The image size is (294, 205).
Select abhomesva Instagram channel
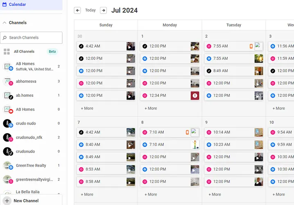click(x=31, y=81)
